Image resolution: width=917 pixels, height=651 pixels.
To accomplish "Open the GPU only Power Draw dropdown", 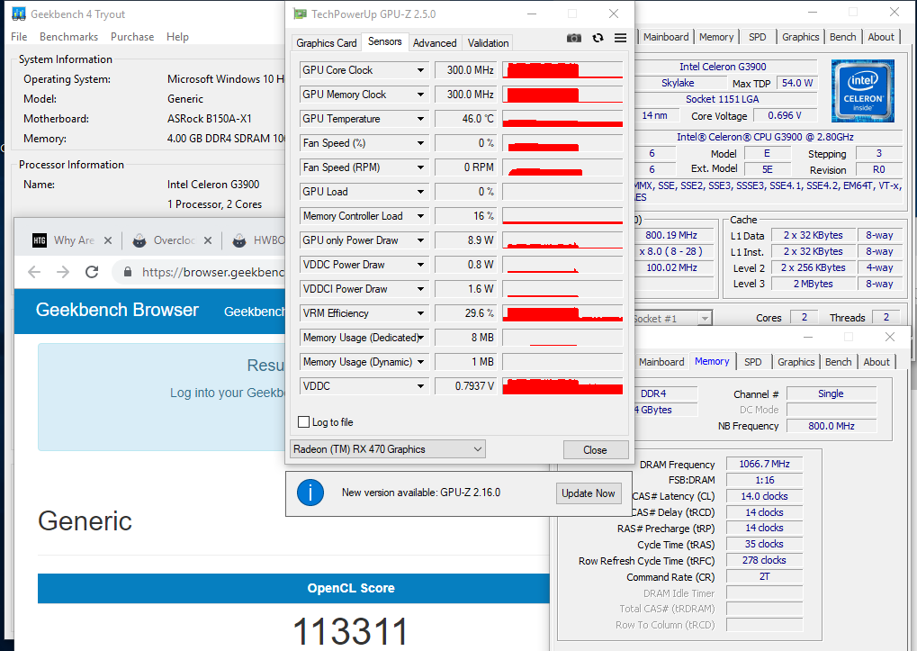I will point(420,240).
